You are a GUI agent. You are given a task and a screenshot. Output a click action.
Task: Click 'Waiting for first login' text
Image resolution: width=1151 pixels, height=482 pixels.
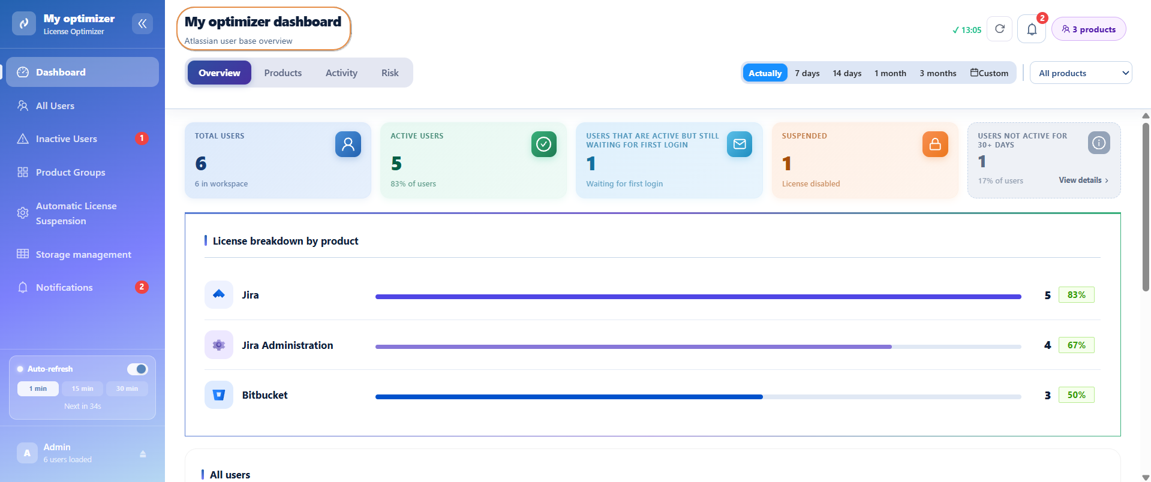[x=624, y=183]
